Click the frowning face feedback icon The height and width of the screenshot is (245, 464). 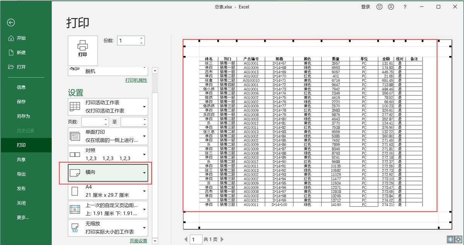coord(391,7)
